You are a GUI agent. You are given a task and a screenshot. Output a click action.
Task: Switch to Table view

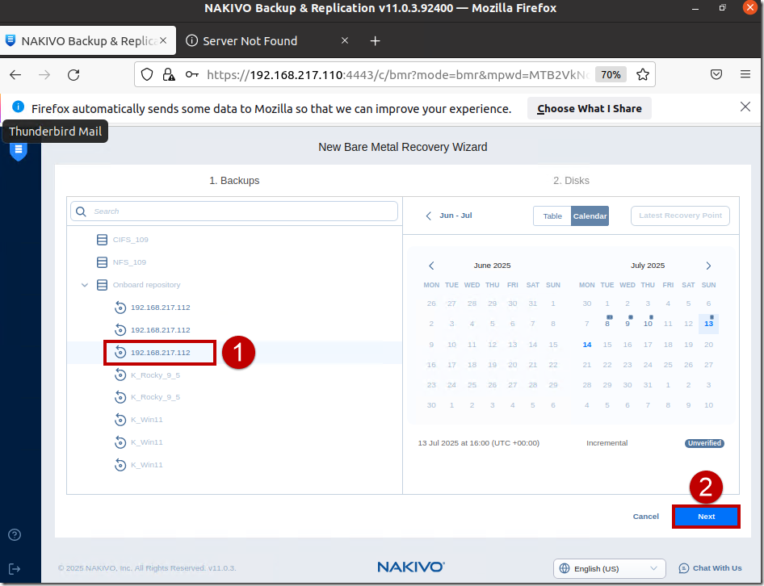(x=552, y=216)
